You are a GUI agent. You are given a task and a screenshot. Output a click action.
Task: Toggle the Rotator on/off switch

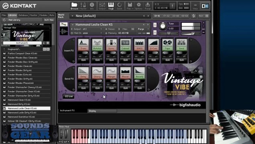pos(97,53)
